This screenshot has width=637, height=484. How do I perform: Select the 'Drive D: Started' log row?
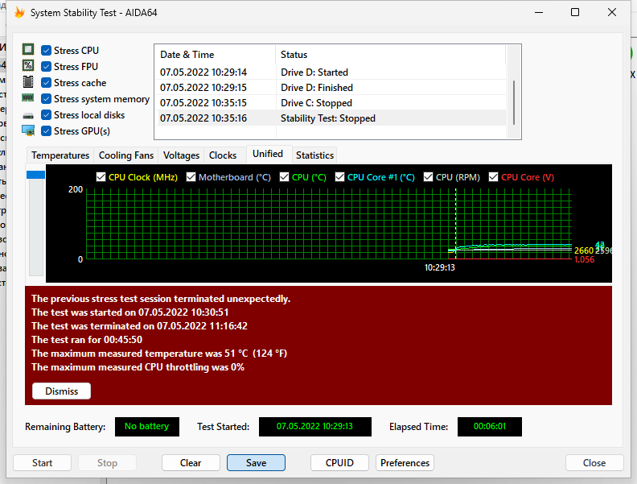click(x=331, y=72)
